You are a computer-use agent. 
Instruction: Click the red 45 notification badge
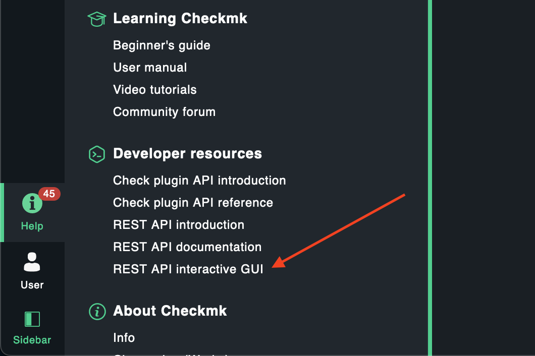[x=49, y=194]
